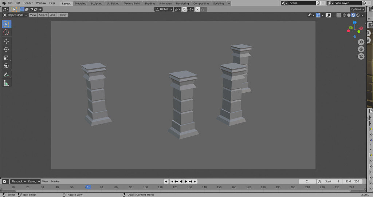
Task: Click the Add menu button in viewport header
Action: point(53,15)
